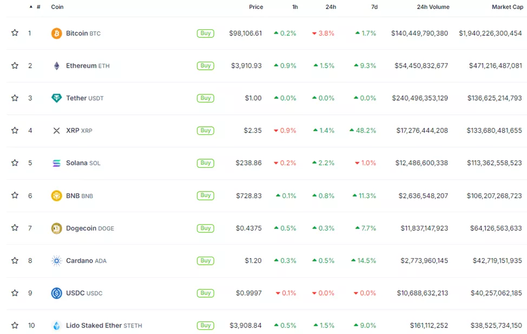Star Bitcoin as a favorite
Viewport: 527px width, 334px height.
15,33
